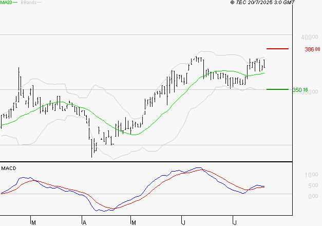322x226 pixels.
Task: Click the red resistance level marker line
Action: 277,49
